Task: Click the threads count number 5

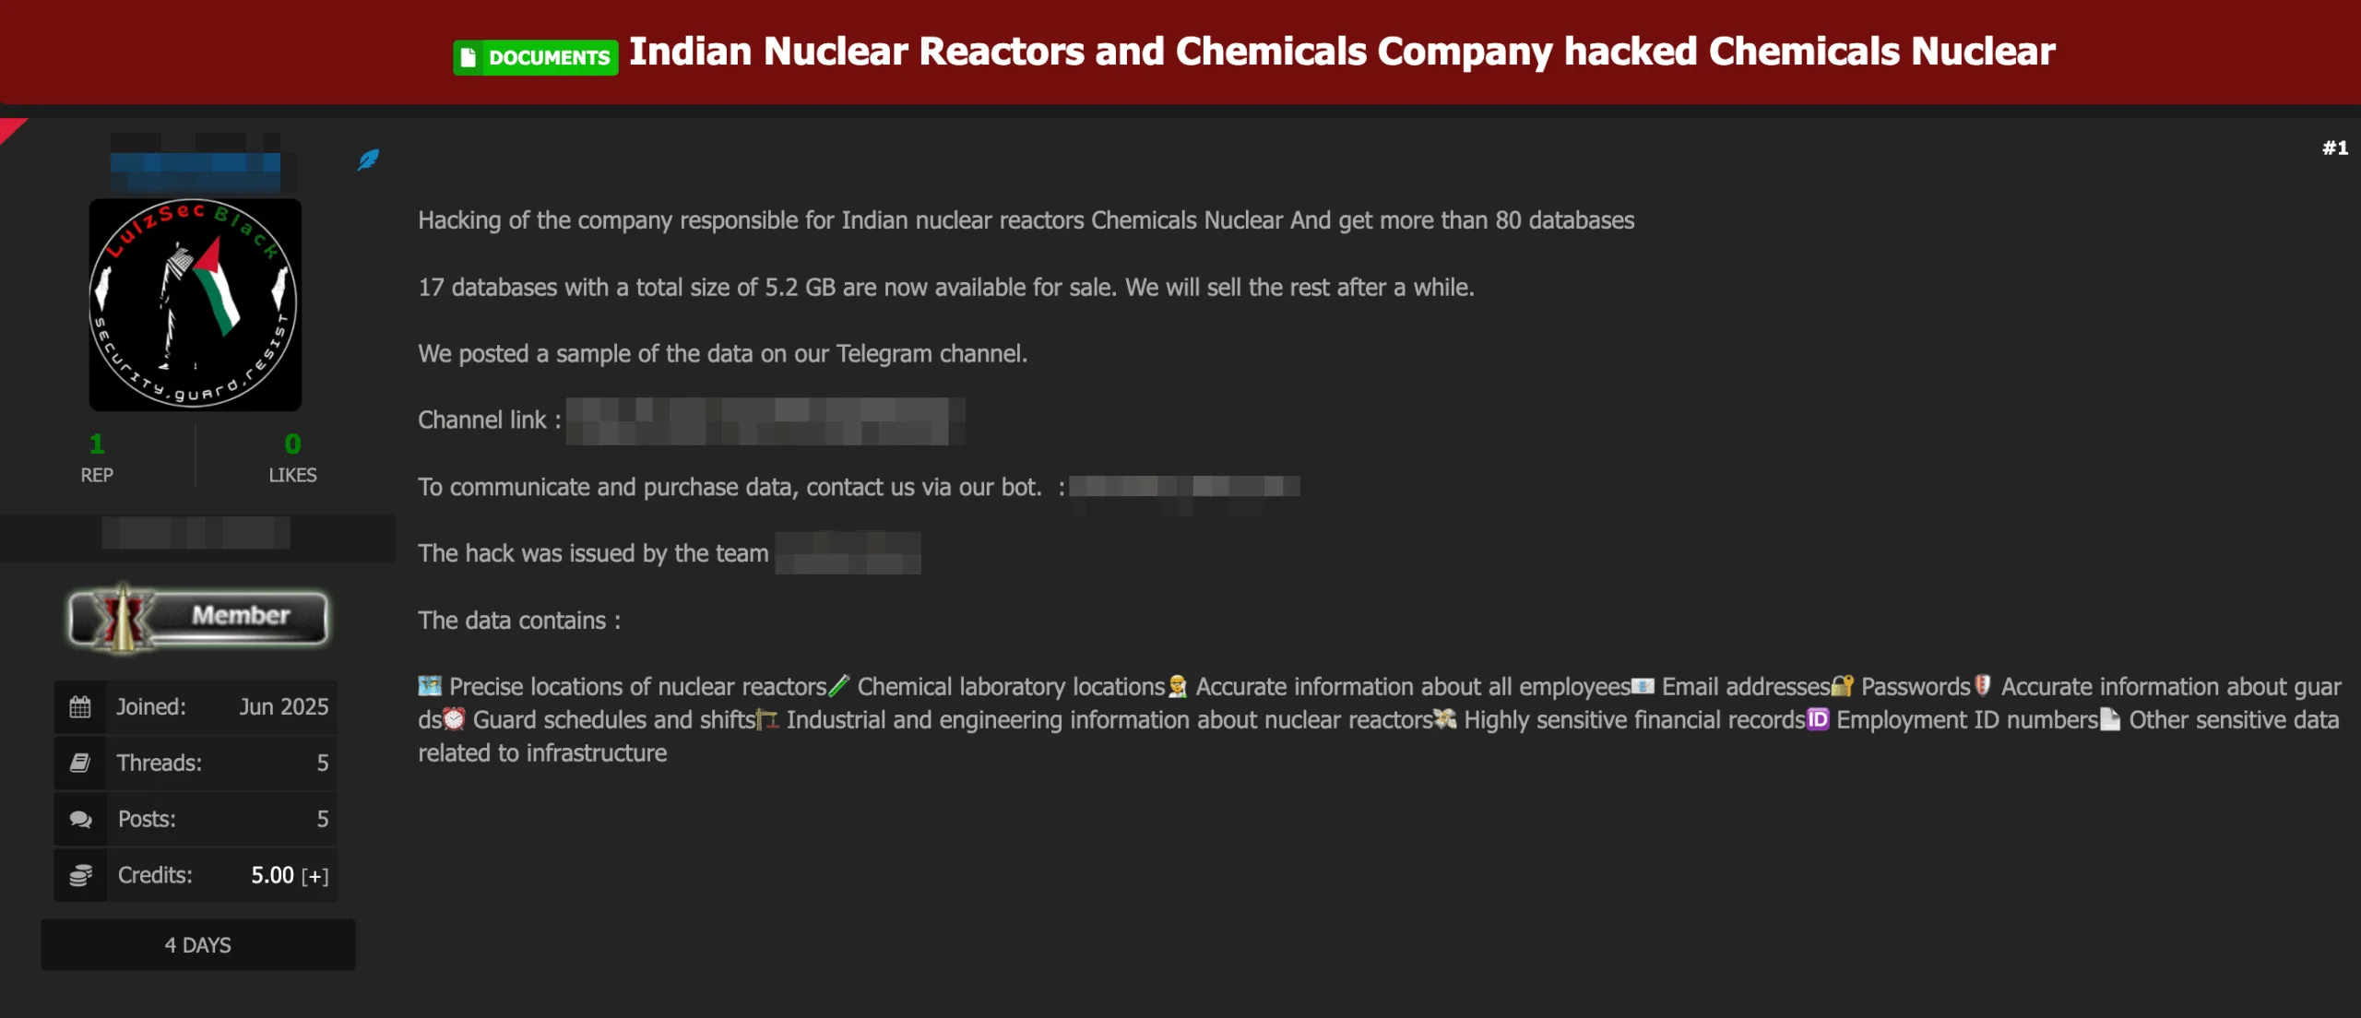Action: click(323, 763)
